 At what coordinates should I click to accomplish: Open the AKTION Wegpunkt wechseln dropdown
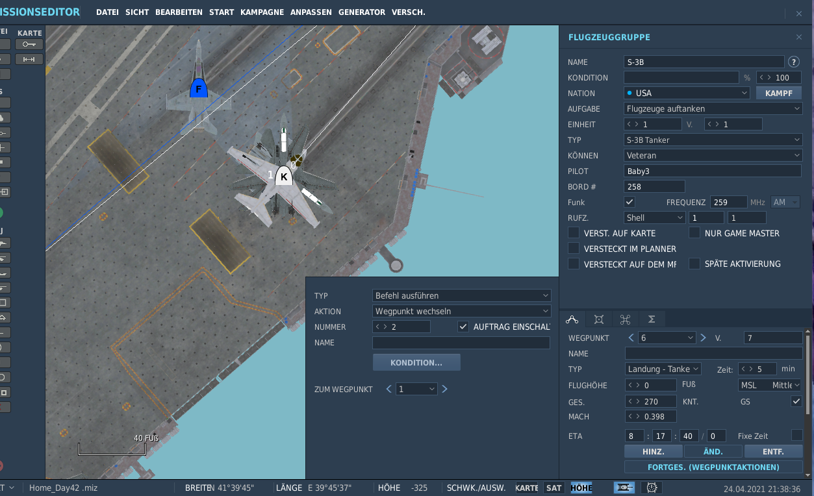(x=462, y=311)
